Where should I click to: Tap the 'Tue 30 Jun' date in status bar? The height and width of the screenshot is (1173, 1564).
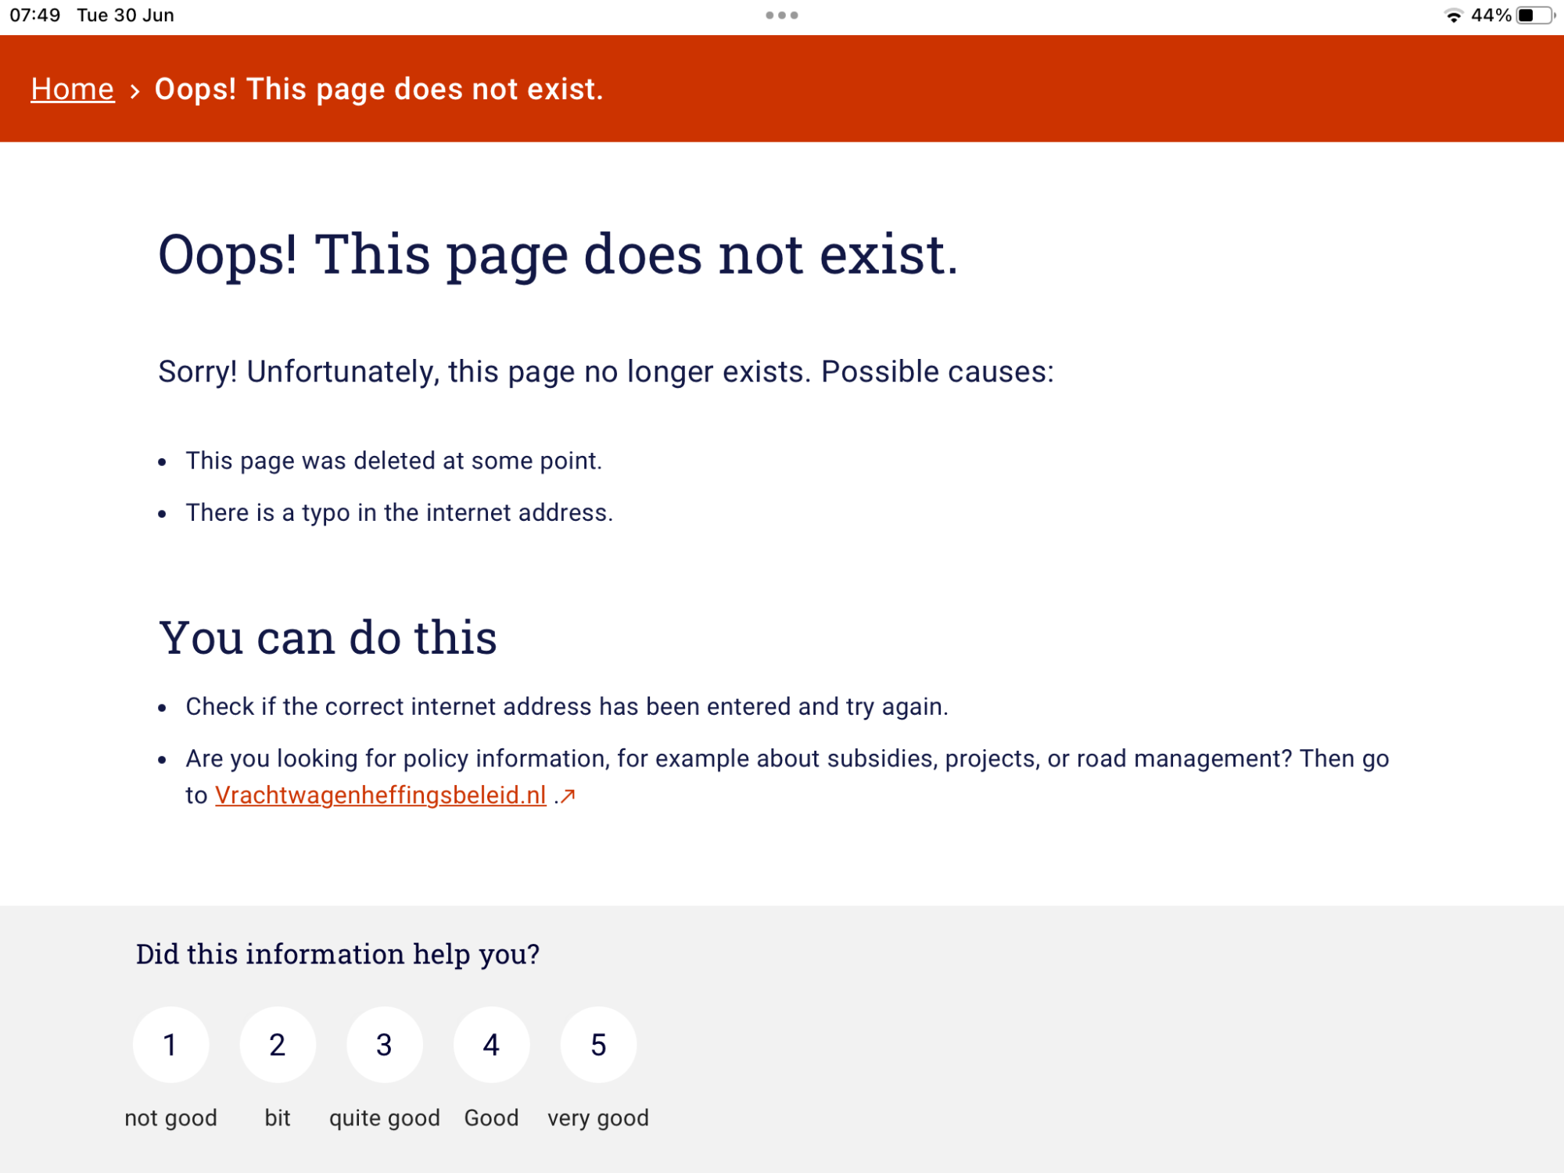[126, 16]
